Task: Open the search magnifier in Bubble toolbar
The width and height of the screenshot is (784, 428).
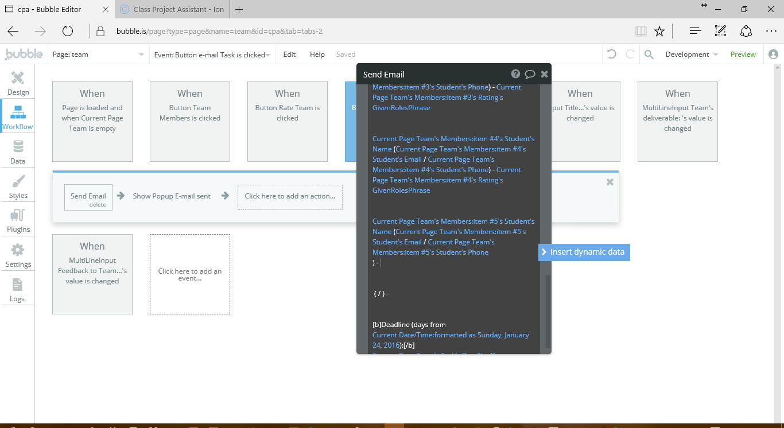Action: (649, 55)
